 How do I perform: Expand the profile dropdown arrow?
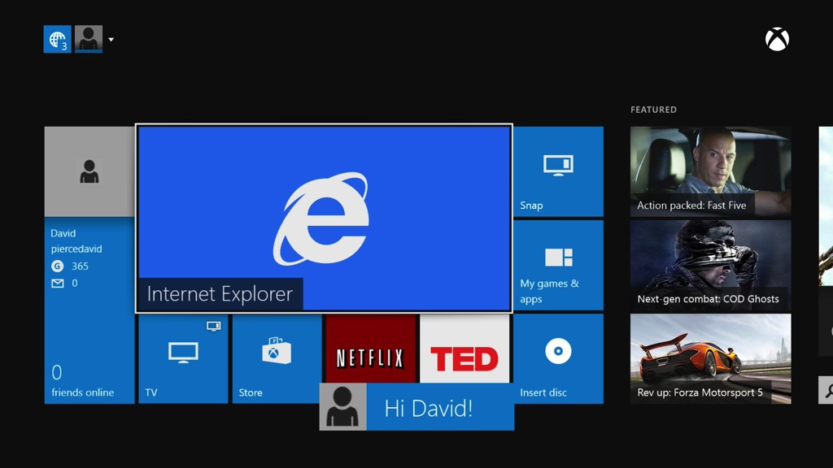pyautogui.click(x=111, y=40)
